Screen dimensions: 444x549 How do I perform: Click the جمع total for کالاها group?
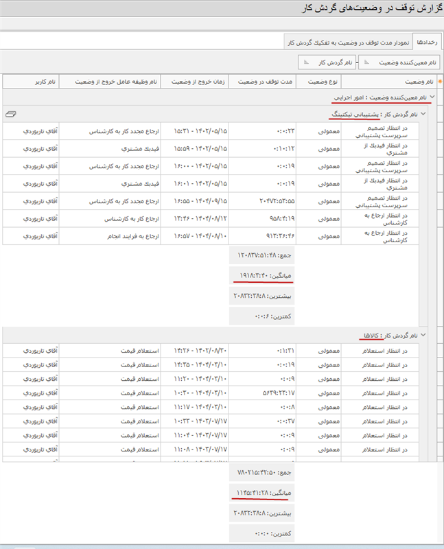(x=262, y=474)
